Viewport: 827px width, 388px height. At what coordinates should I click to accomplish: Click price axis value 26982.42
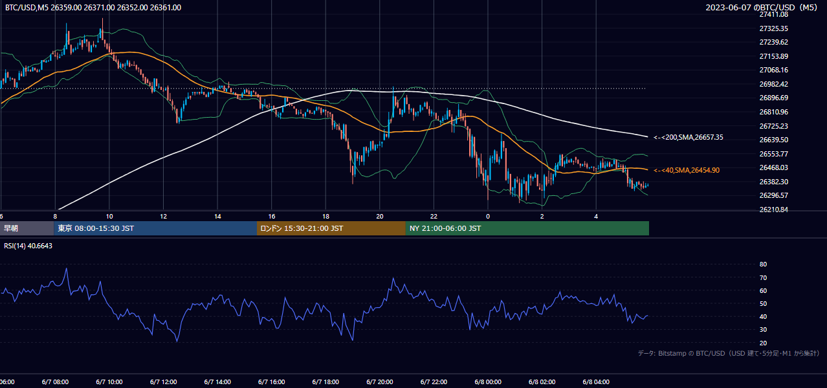coord(773,84)
